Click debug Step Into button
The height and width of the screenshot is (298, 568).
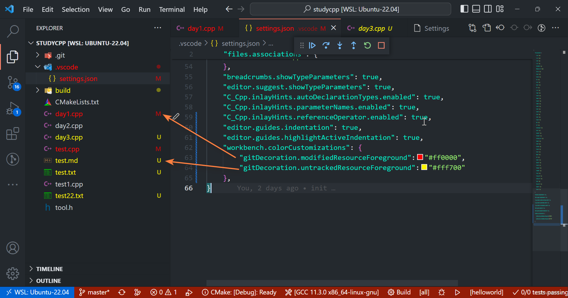coord(340,46)
